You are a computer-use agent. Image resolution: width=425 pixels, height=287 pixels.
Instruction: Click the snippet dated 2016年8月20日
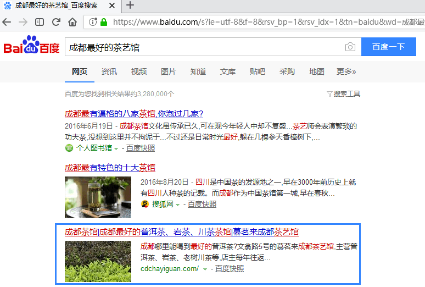click(248, 187)
